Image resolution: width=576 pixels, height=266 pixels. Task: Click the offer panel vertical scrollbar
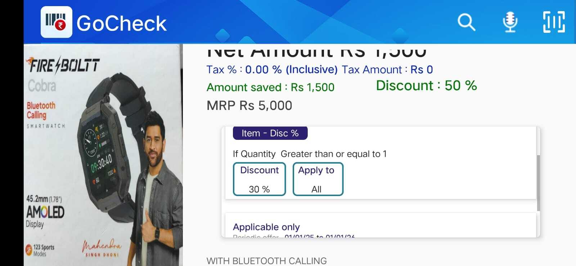538,183
